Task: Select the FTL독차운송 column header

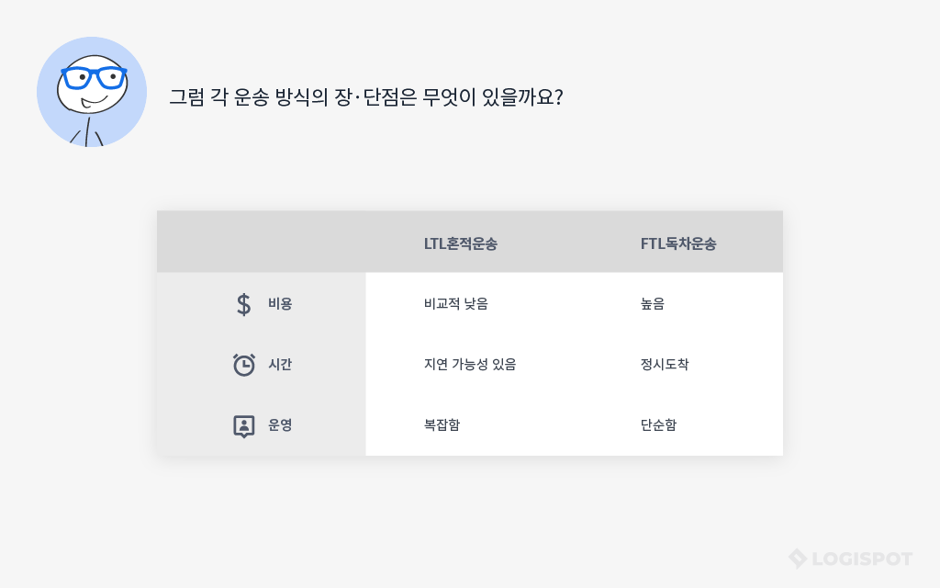Action: pos(678,243)
